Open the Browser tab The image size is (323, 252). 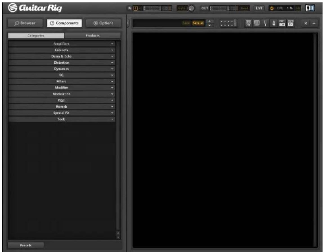point(25,23)
